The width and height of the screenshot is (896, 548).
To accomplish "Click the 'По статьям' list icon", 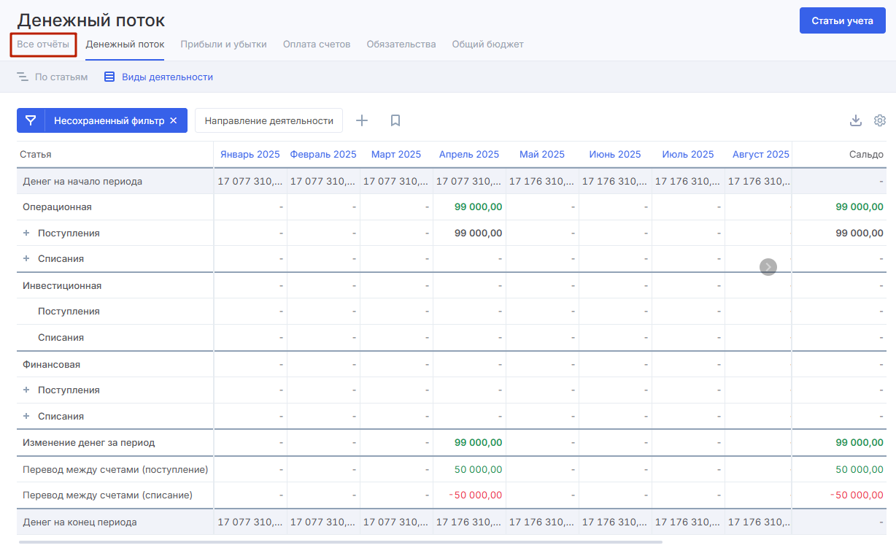I will pos(23,77).
